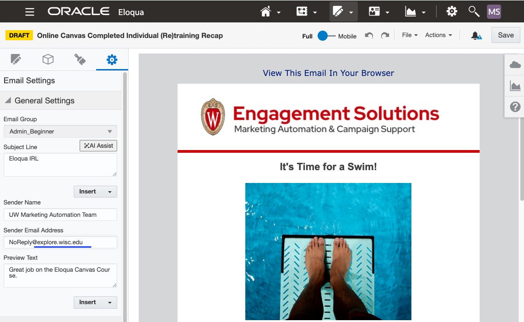This screenshot has height=322, width=524.
Task: Switch to the Style paintbrush tab
Action: (x=80, y=59)
